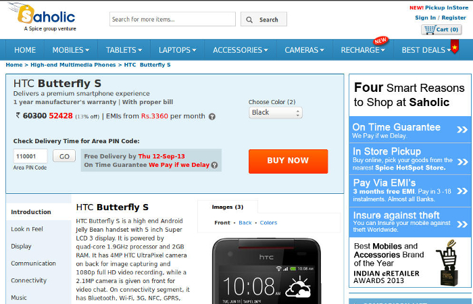This screenshot has width=473, height=304.
Task: Click the GO button for PIN code
Action: 64,156
